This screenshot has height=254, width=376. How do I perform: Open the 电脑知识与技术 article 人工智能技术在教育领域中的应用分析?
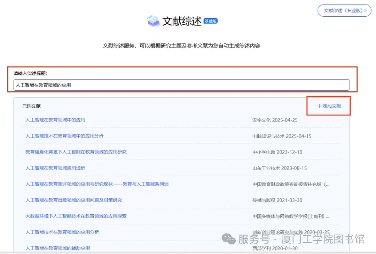(64, 136)
